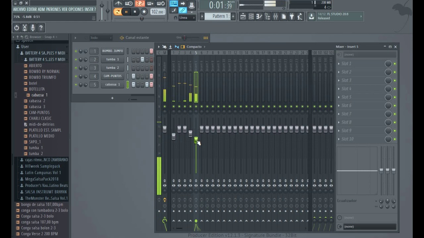Screen dimensions: 424x238
Task: Expand Slot 1 arrow in mixer
Action: coord(339,64)
